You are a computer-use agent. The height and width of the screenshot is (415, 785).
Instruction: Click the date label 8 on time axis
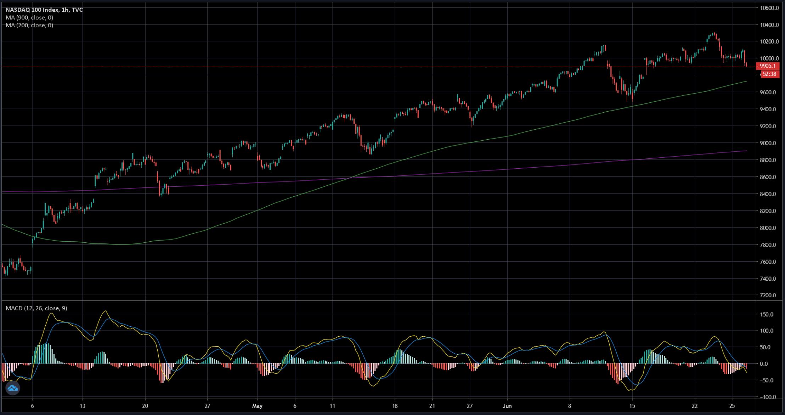pyautogui.click(x=570, y=406)
